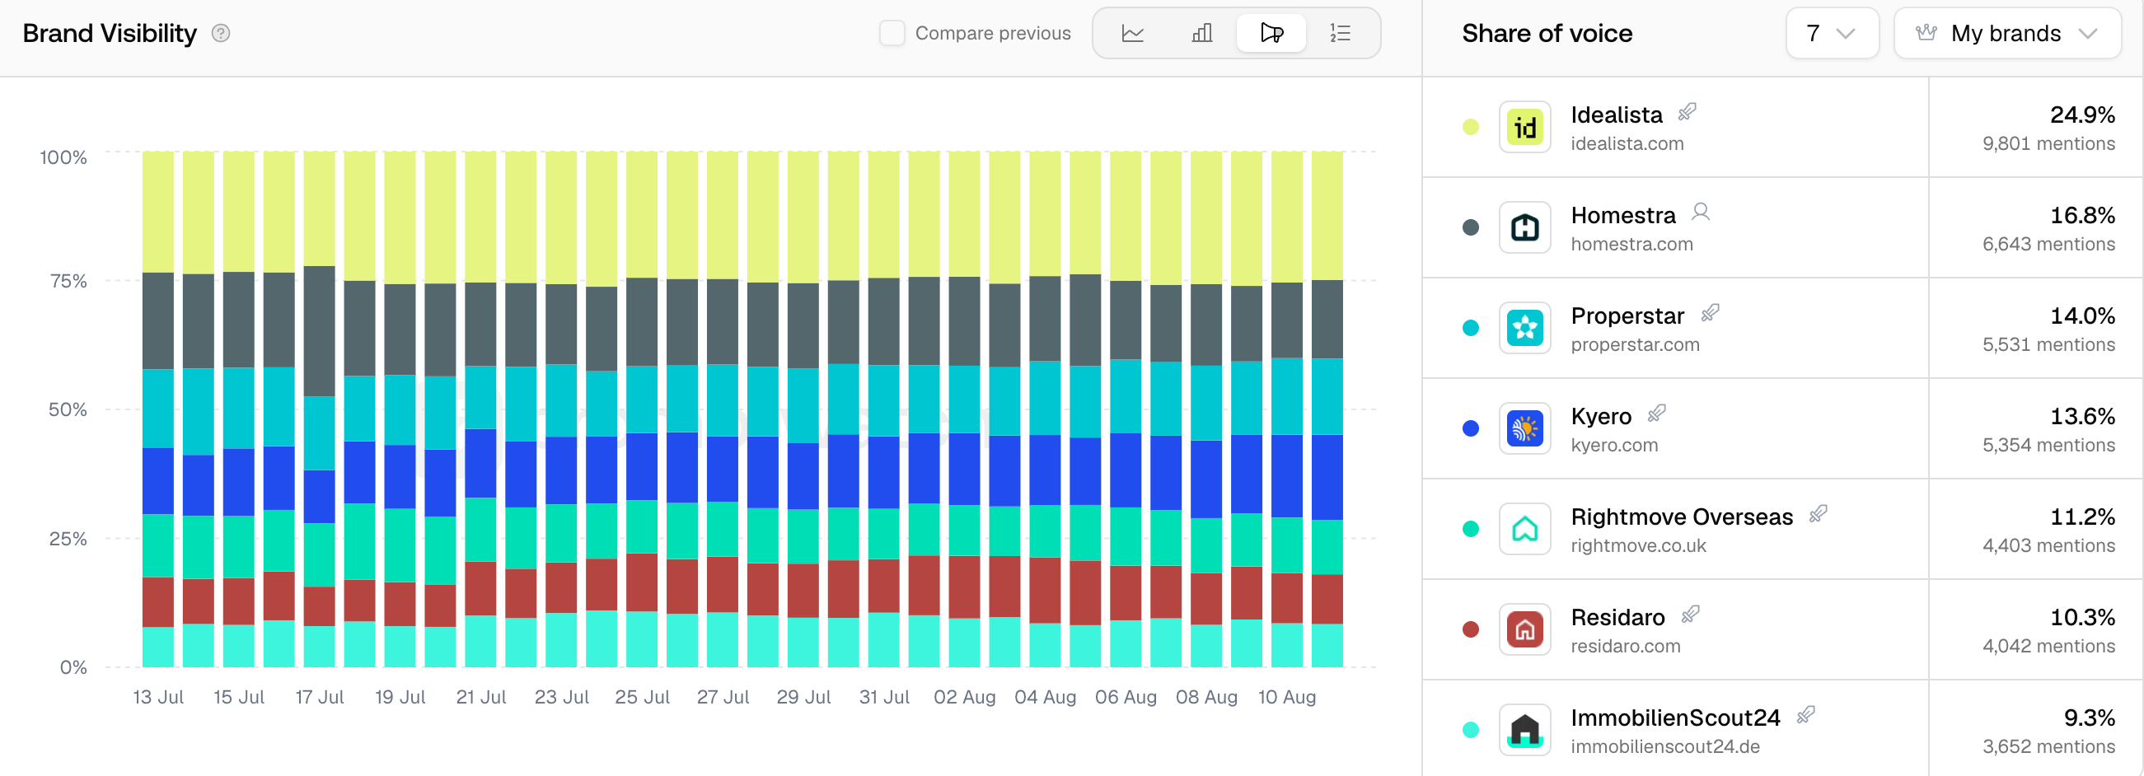Click the Idealista logo icon

[x=1524, y=127]
